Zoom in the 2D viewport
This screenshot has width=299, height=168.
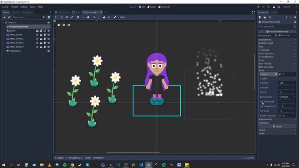click(69, 25)
